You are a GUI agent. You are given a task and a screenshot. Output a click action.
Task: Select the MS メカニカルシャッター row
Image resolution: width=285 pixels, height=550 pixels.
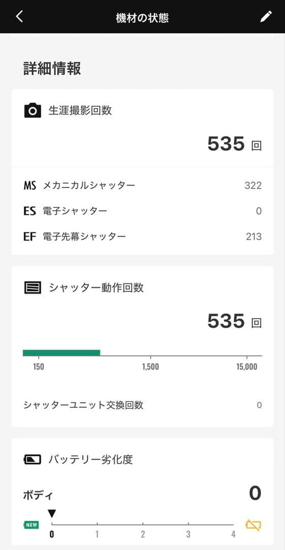click(142, 185)
